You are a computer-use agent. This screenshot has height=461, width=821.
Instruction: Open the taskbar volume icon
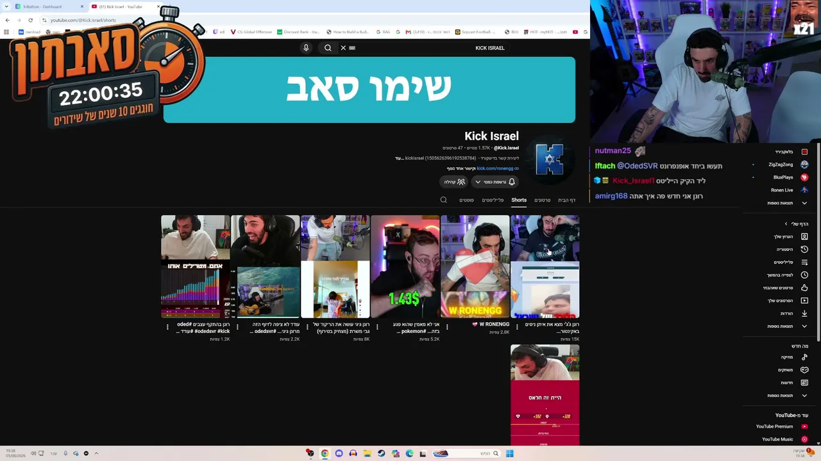point(33,453)
